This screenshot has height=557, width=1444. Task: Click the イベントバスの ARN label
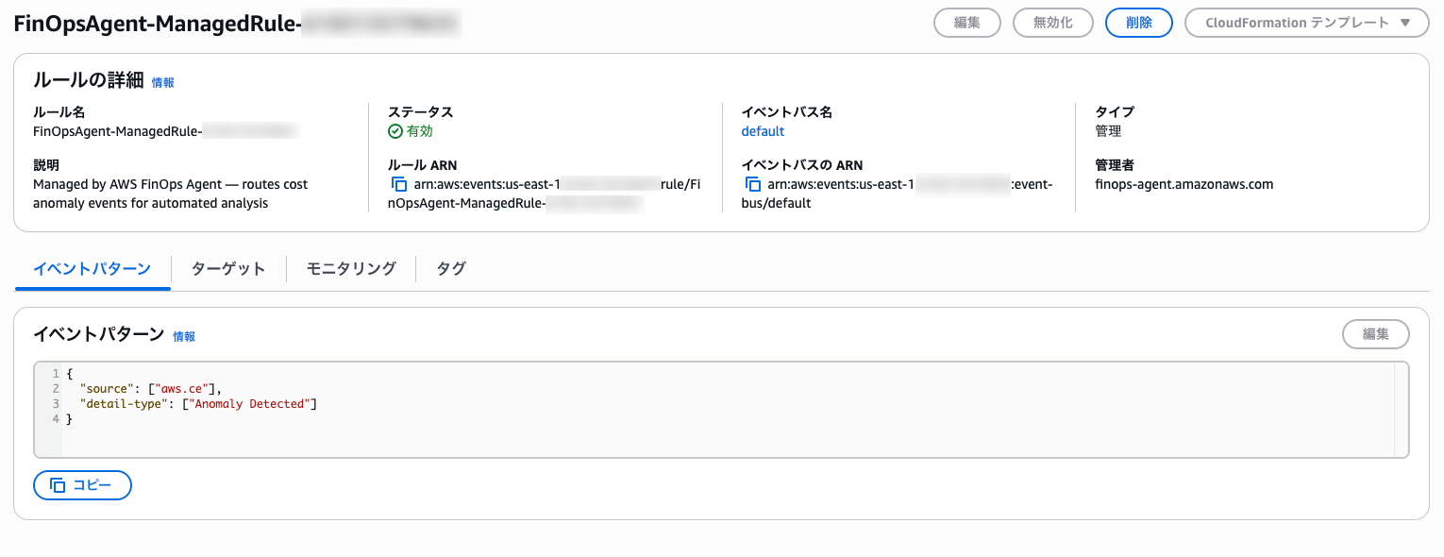click(x=802, y=165)
